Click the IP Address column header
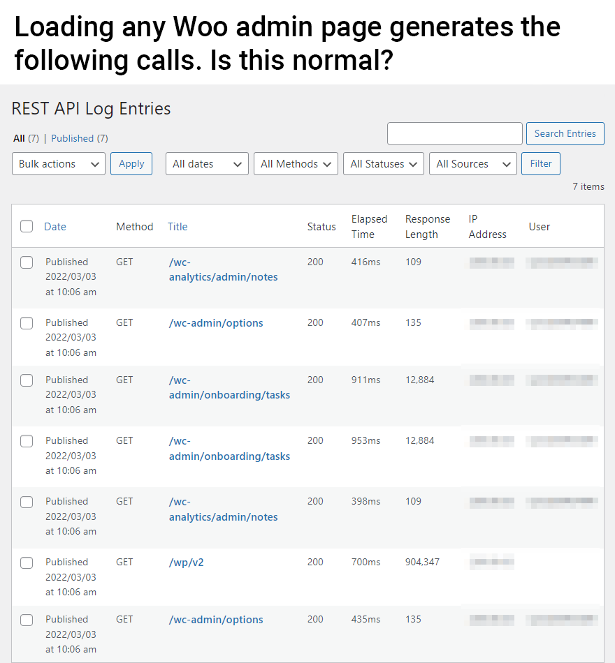 488,227
